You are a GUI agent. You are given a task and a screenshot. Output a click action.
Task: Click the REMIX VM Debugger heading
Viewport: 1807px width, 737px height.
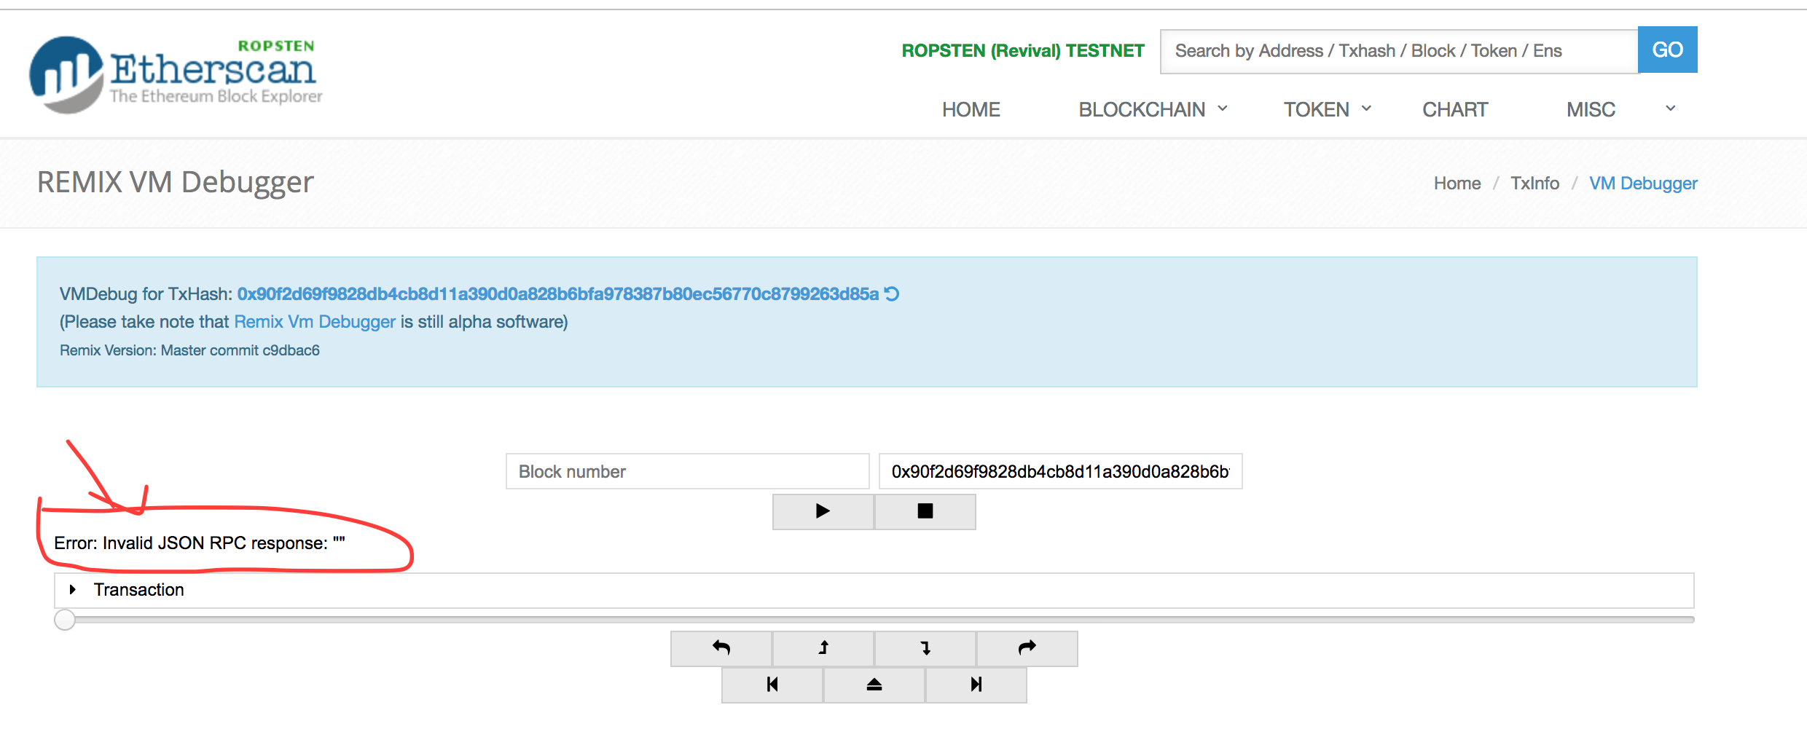[x=175, y=183]
